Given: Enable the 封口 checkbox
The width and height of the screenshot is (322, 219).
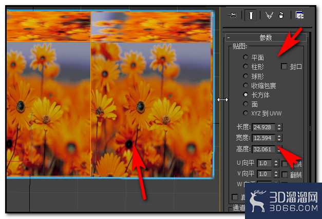Looking at the screenshot, I should 284,66.
